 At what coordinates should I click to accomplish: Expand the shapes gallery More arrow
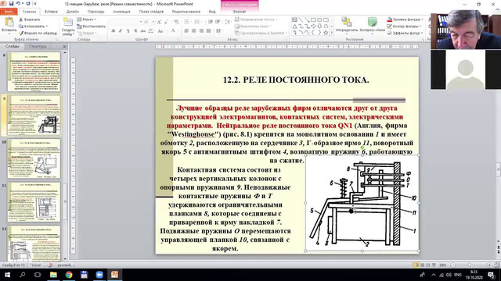point(332,33)
